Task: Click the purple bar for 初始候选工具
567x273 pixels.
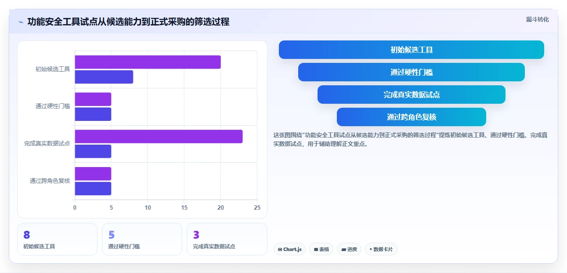Action: click(148, 62)
